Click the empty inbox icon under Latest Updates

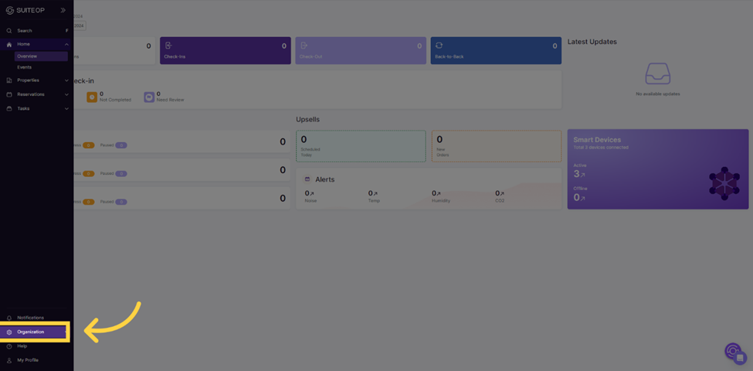tap(657, 74)
